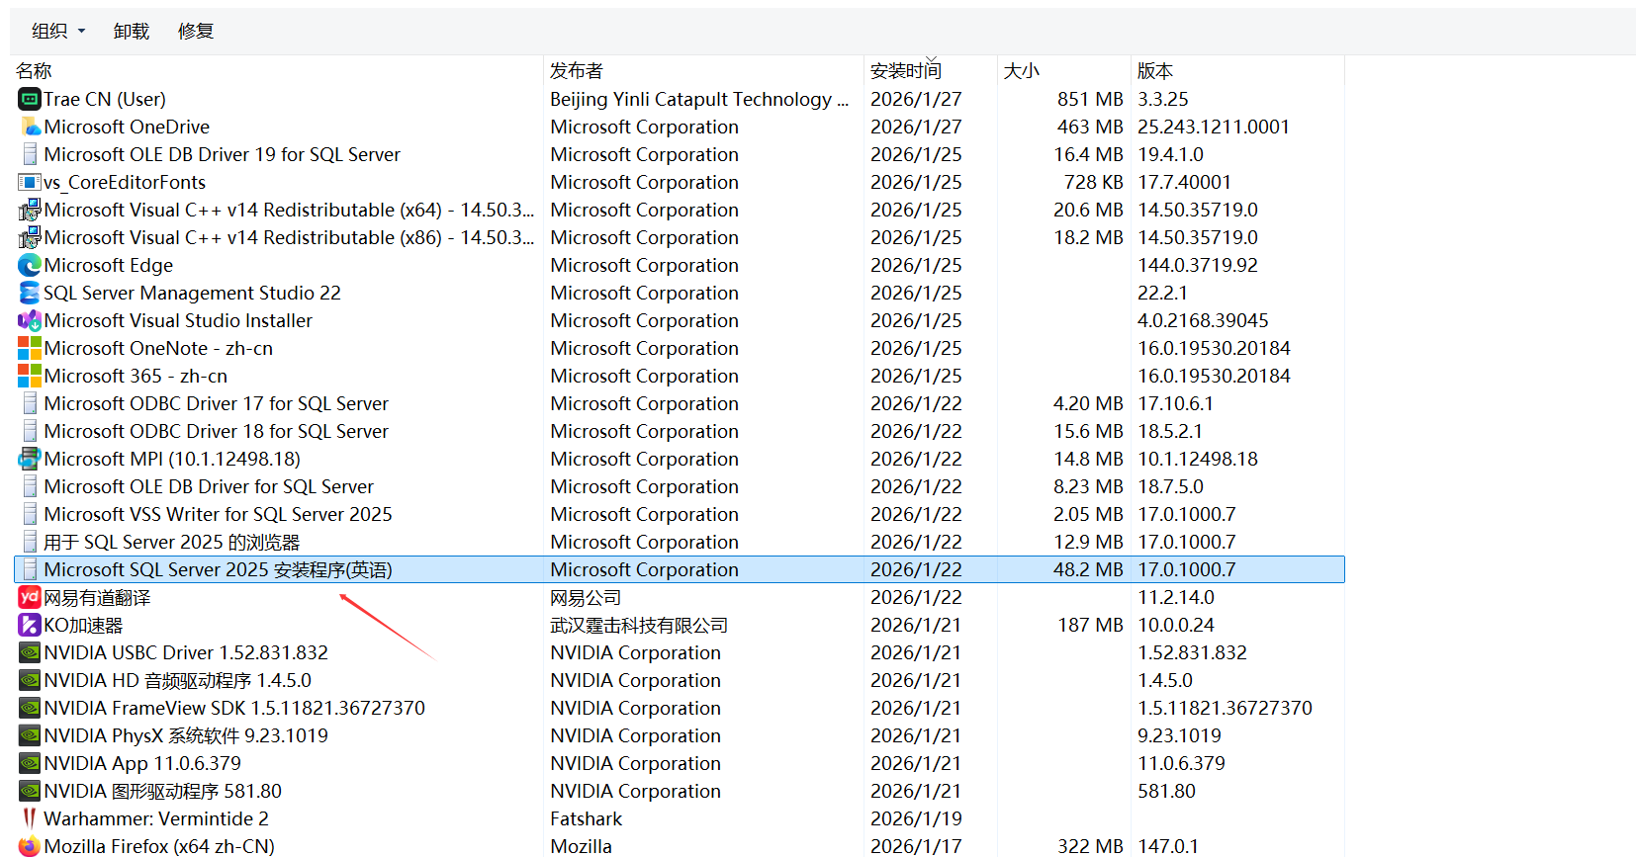1636x857 pixels.
Task: Click version 22.2.1
Action: click(x=1162, y=293)
